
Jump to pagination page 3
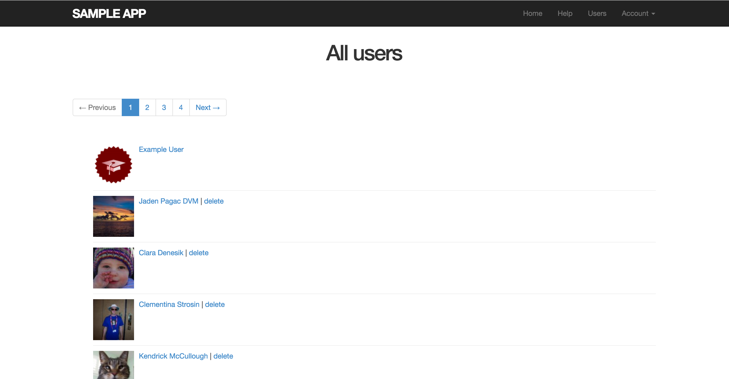164,107
